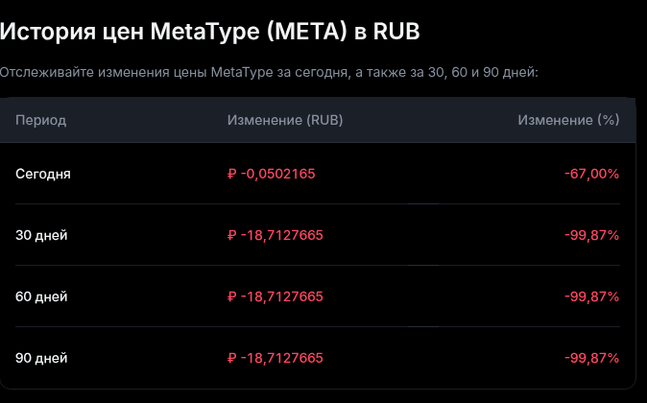Select the Сегодня row label

click(43, 174)
